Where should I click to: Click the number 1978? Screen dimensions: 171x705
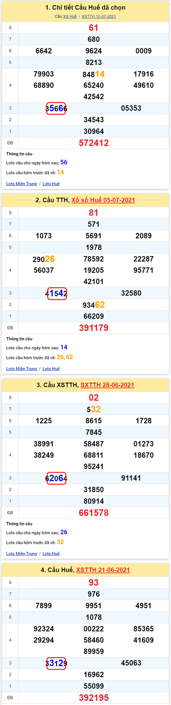pyautogui.click(x=94, y=247)
